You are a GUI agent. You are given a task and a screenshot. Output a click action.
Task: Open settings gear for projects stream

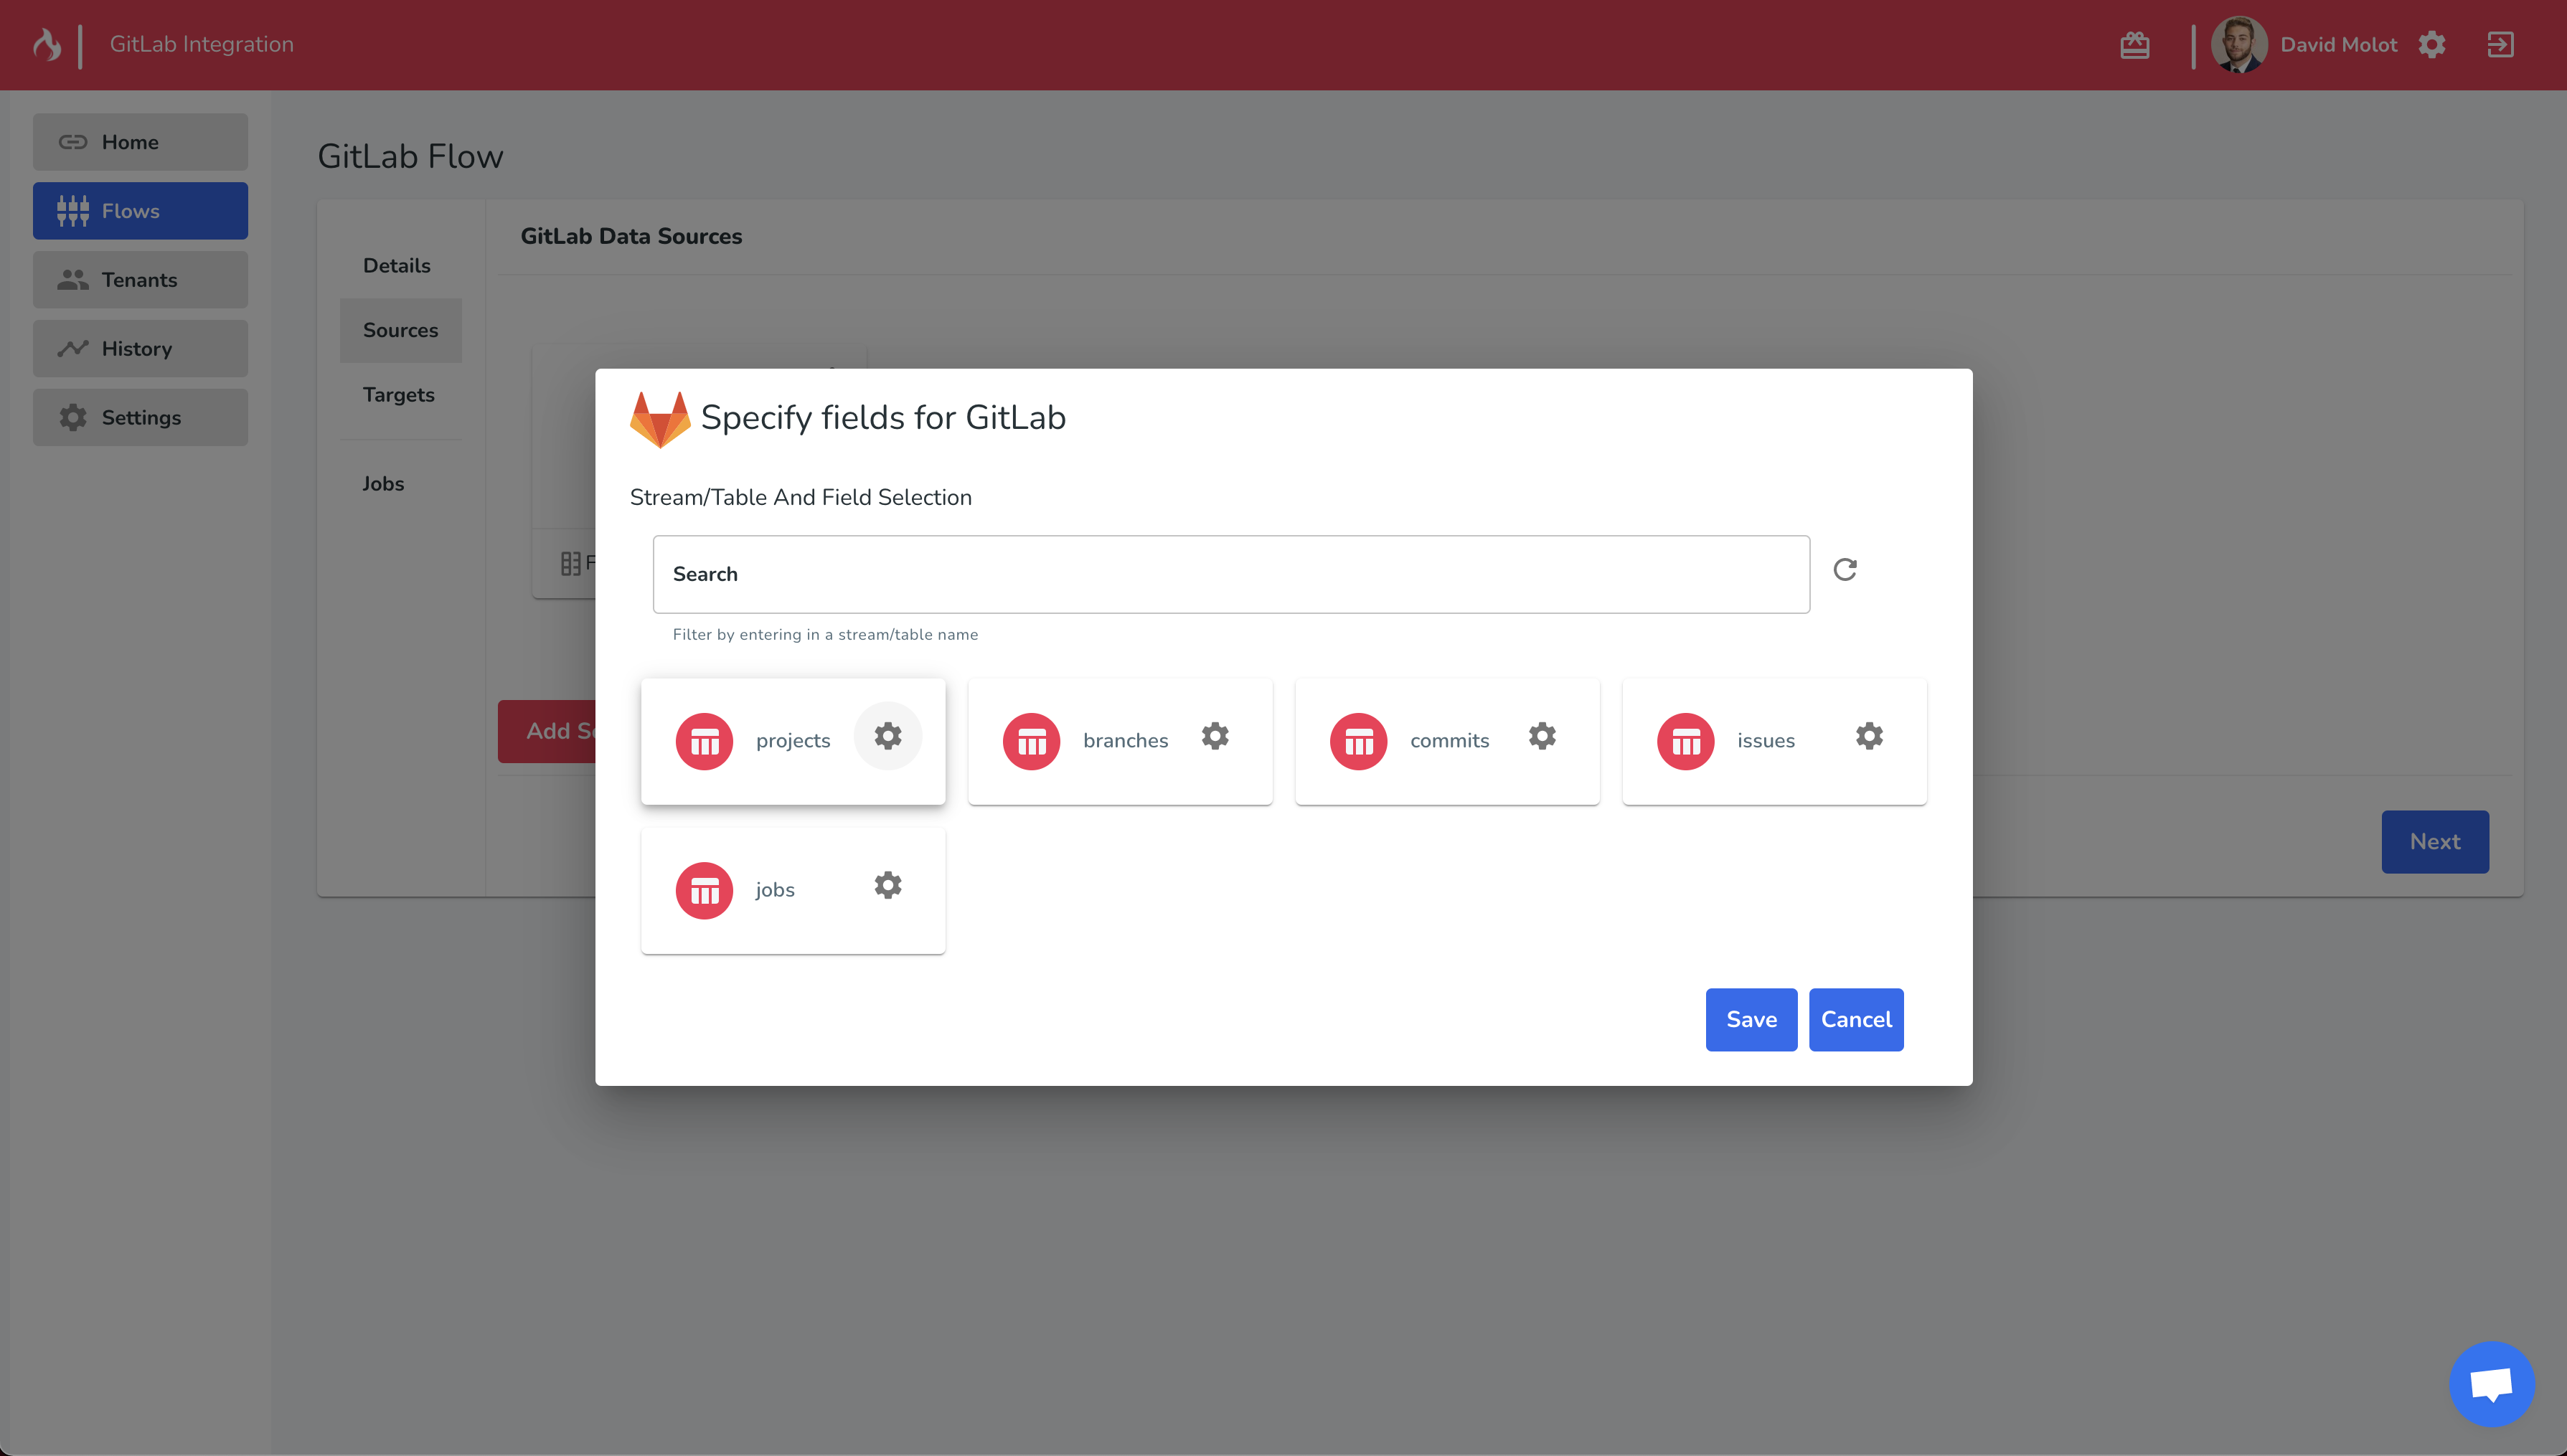coord(887,736)
